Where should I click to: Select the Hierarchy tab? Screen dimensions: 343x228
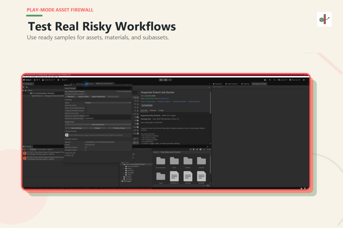point(28,84)
